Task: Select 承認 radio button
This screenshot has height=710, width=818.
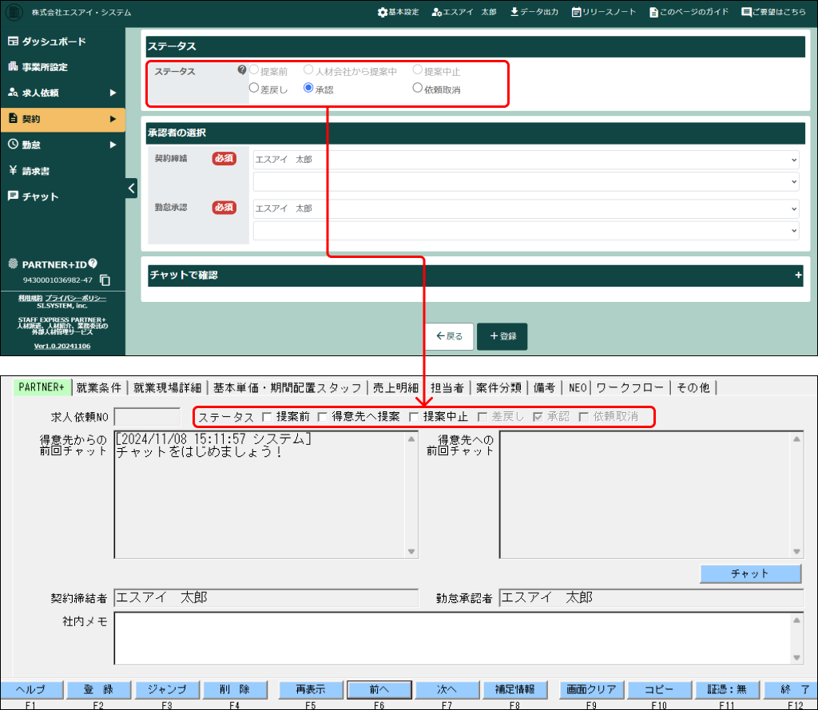Action: (x=308, y=88)
